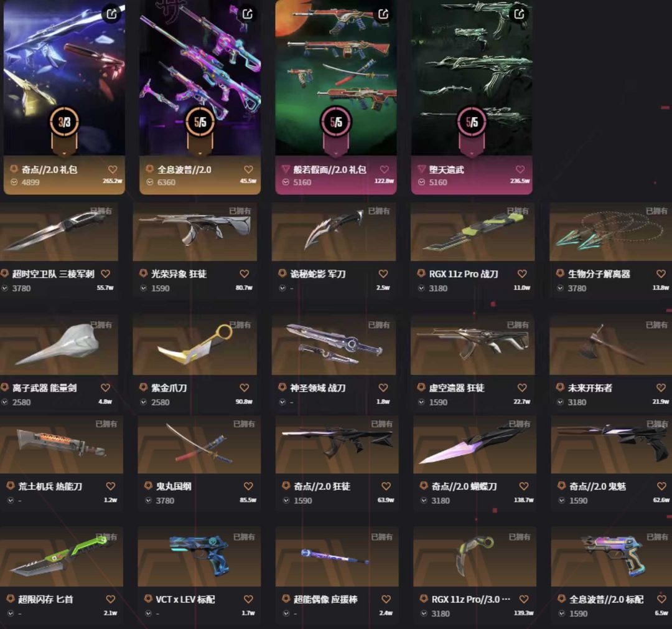Favorite the 奇点//2.0 礼包 bundle heart

coord(113,169)
